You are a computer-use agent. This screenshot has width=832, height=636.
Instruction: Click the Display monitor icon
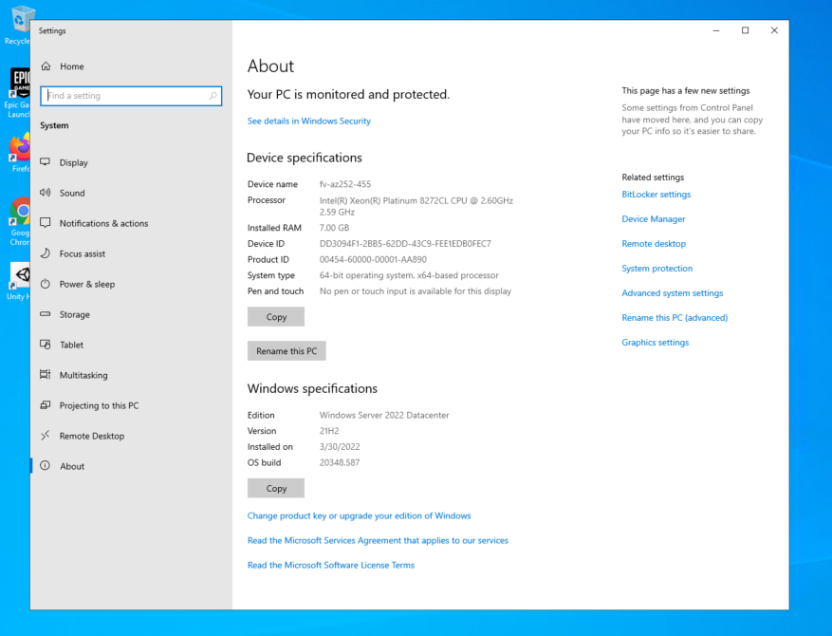(x=46, y=162)
